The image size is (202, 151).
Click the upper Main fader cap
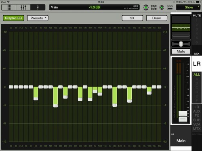coord(183,114)
